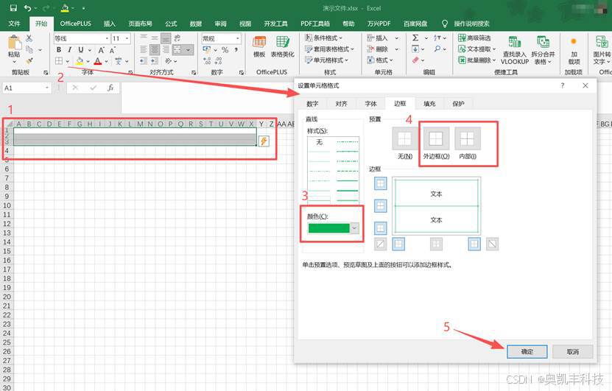Toggle Italic formatting

69,50
